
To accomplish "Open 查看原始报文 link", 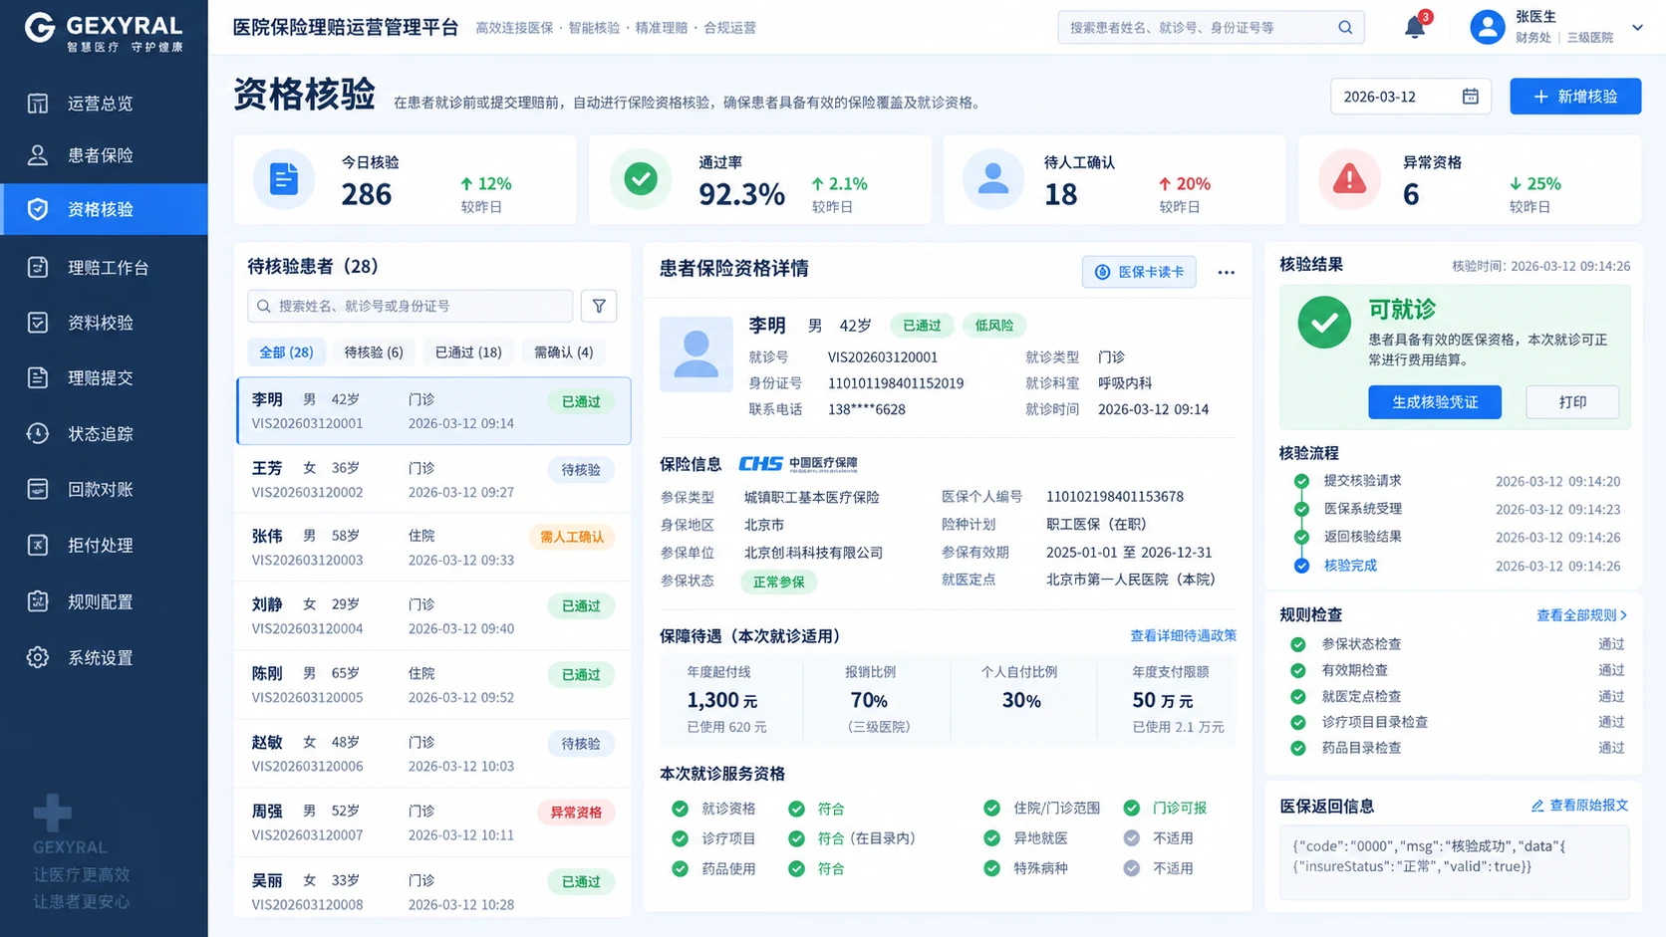I will (x=1579, y=806).
